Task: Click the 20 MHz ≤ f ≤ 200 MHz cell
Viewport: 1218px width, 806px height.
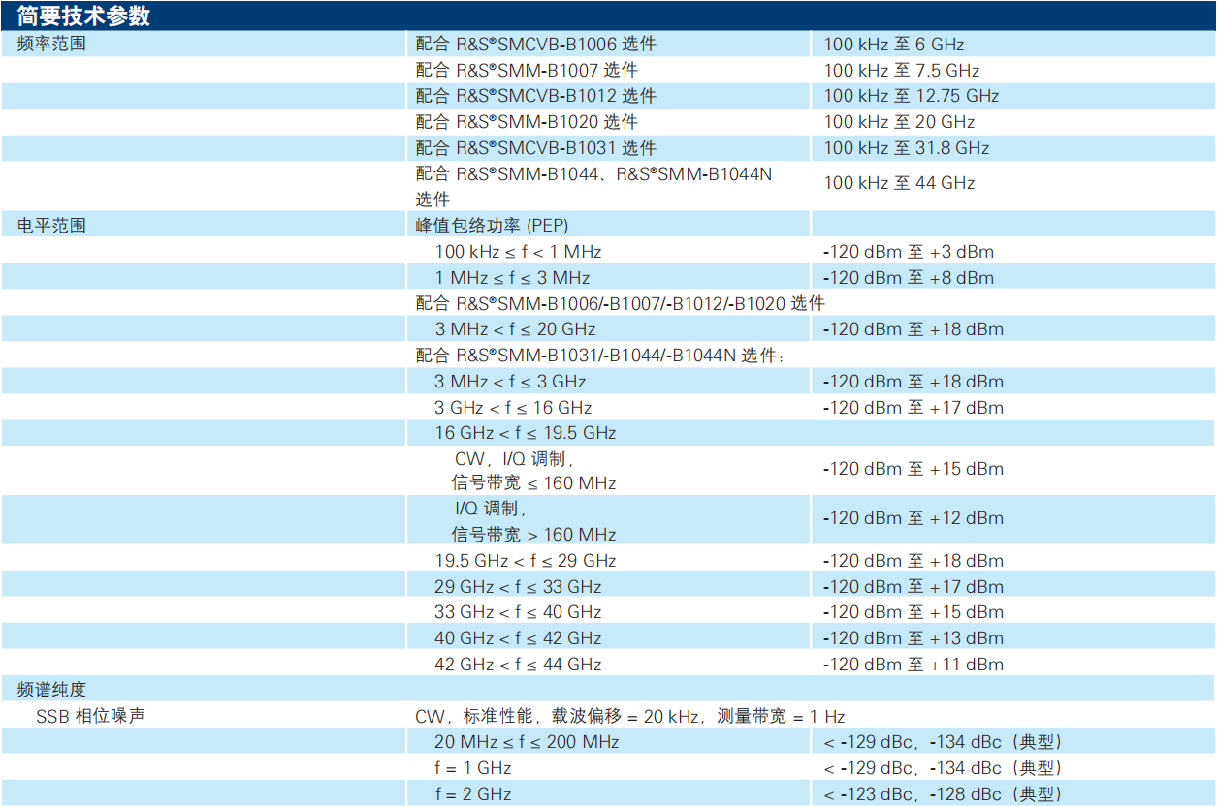Action: pyautogui.click(x=527, y=742)
